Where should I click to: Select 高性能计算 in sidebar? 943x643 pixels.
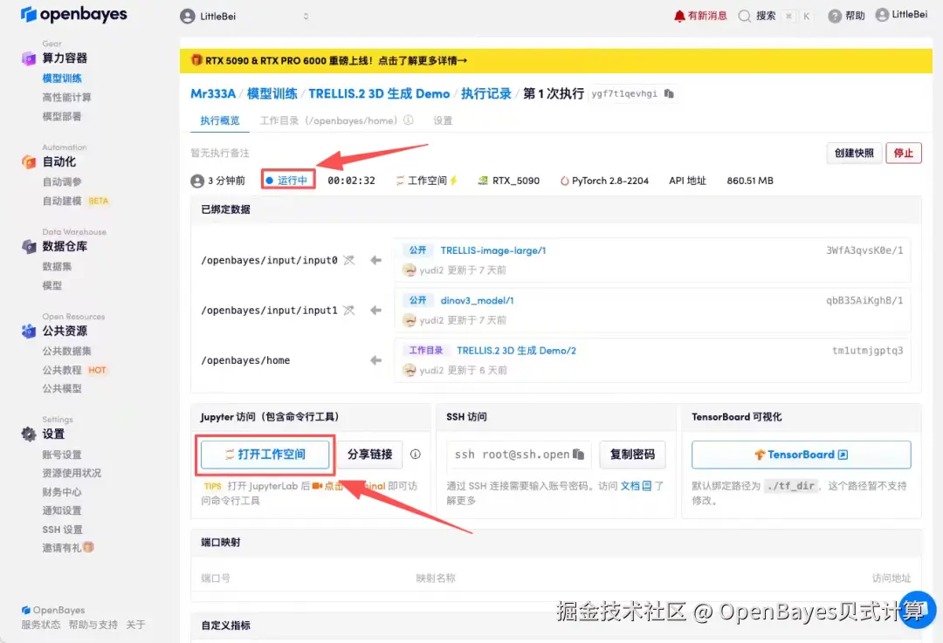(66, 98)
